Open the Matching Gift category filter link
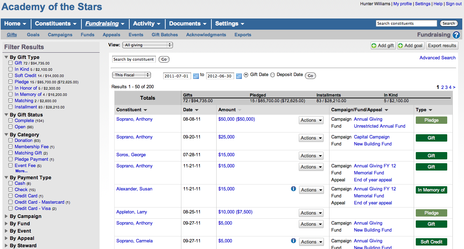Image resolution: width=464 pixels, height=249 pixels. [28, 153]
